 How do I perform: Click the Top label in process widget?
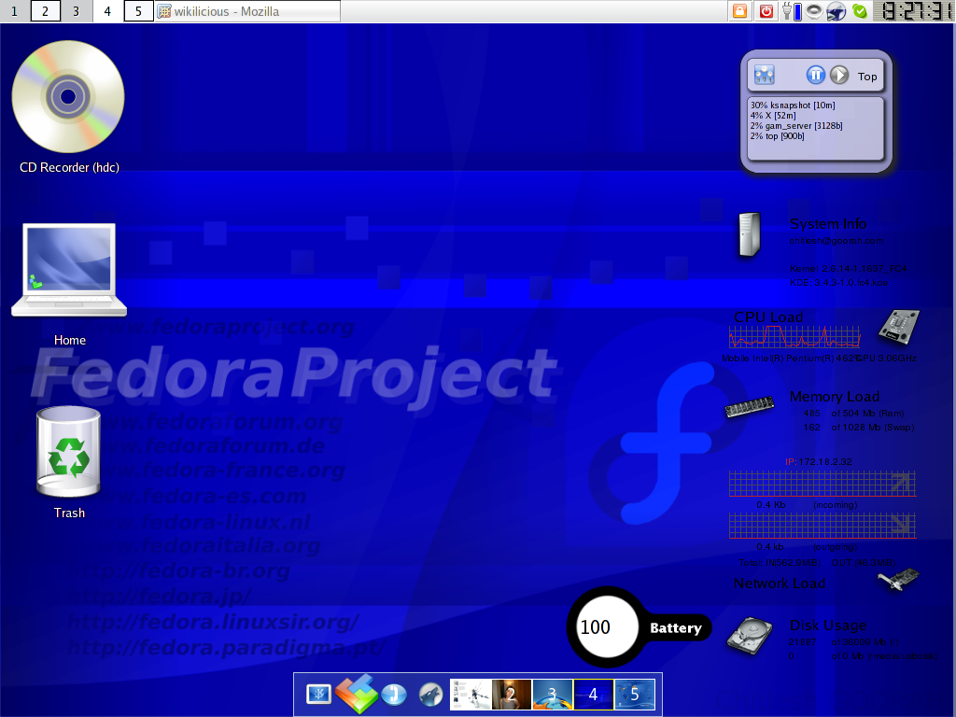coord(867,77)
